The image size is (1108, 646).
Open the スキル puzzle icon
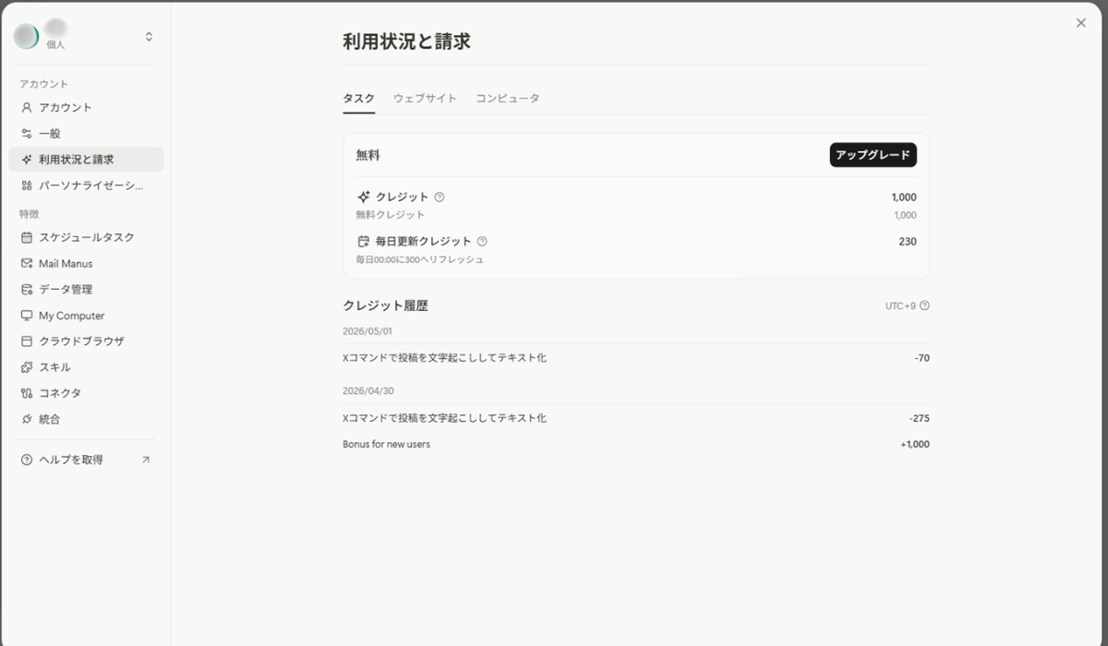tap(27, 367)
